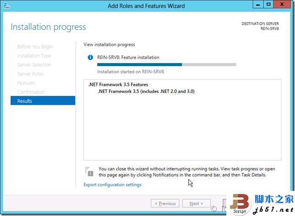Click the View installation progress heading
The height and width of the screenshot is (216, 295).
click(109, 44)
